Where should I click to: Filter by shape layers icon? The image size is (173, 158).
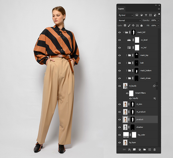(x=150, y=15)
